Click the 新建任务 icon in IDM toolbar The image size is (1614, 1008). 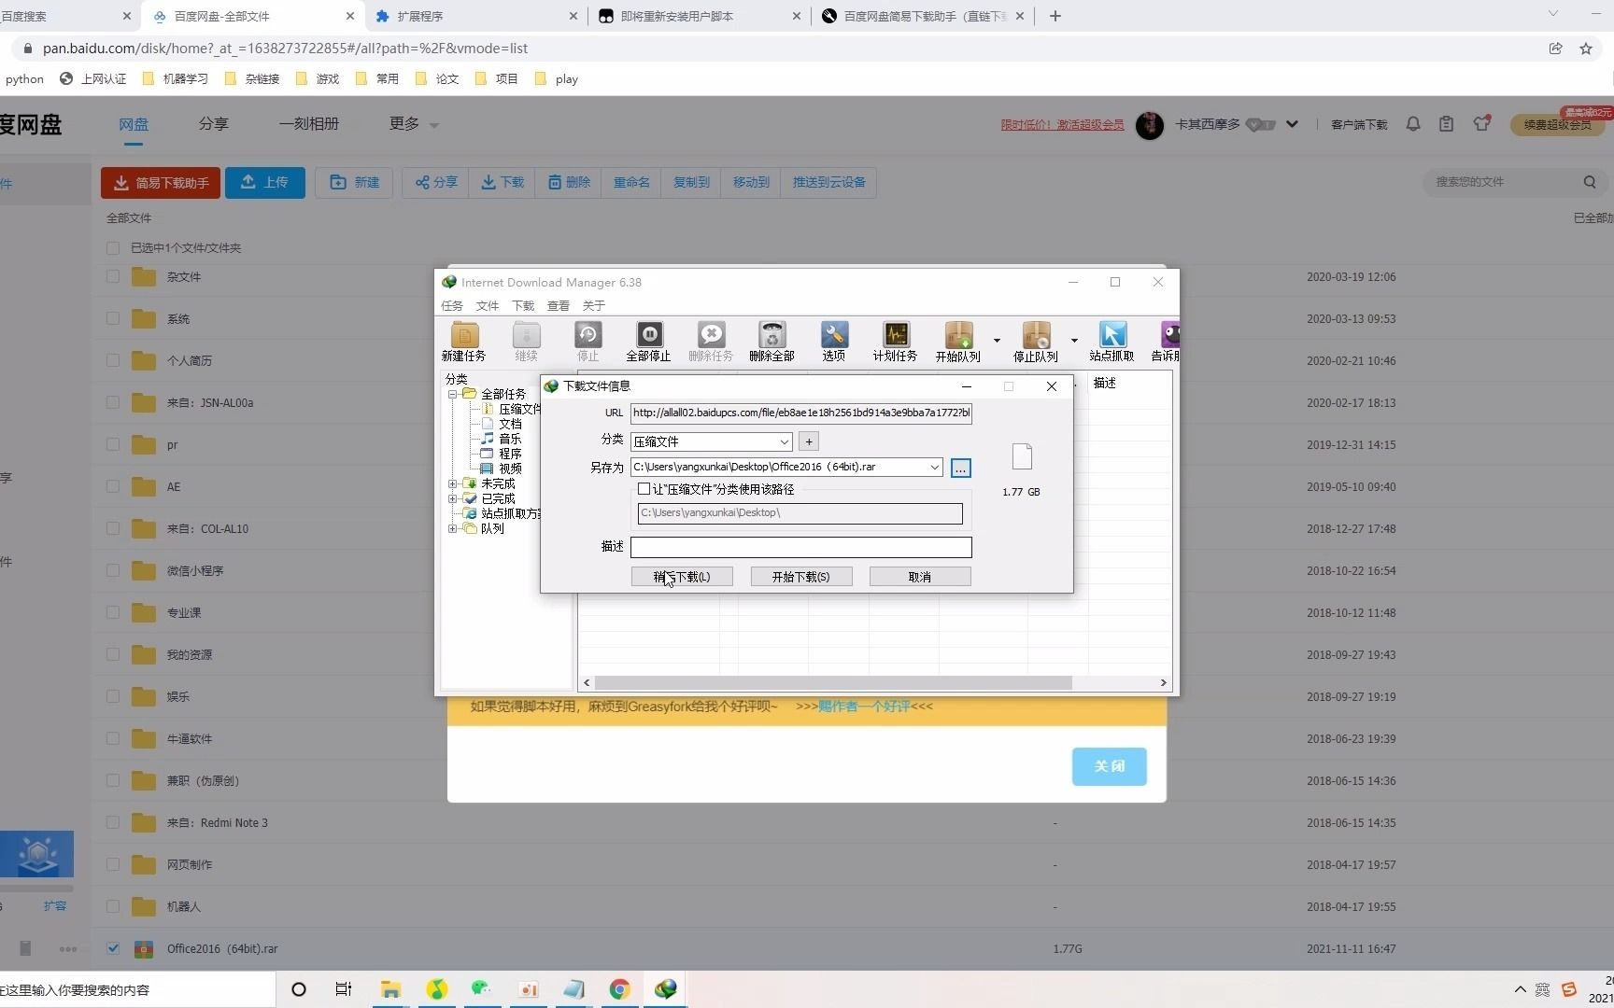(464, 341)
